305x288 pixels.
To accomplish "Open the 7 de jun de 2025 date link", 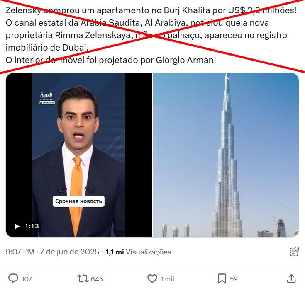I will [x=70, y=252].
